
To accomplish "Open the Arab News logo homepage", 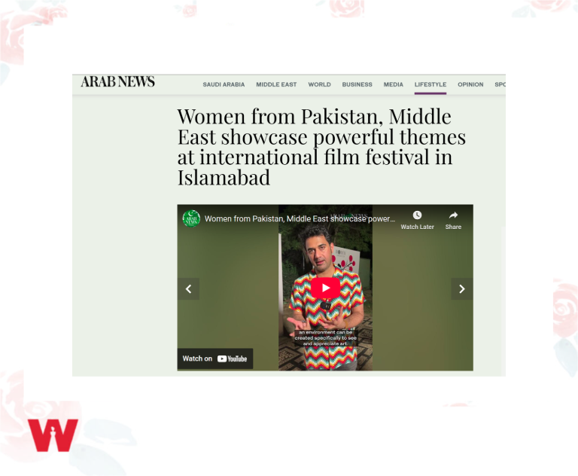I will (117, 81).
